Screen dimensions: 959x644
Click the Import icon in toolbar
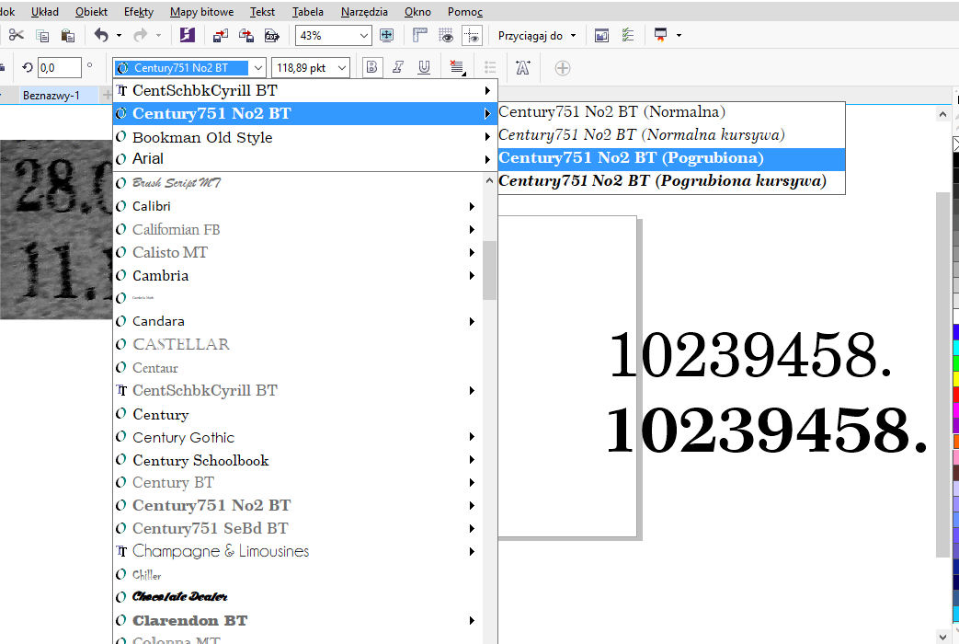(221, 36)
